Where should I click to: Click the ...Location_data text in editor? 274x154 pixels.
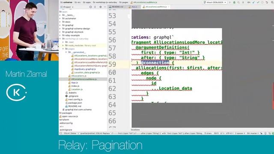click(172, 89)
